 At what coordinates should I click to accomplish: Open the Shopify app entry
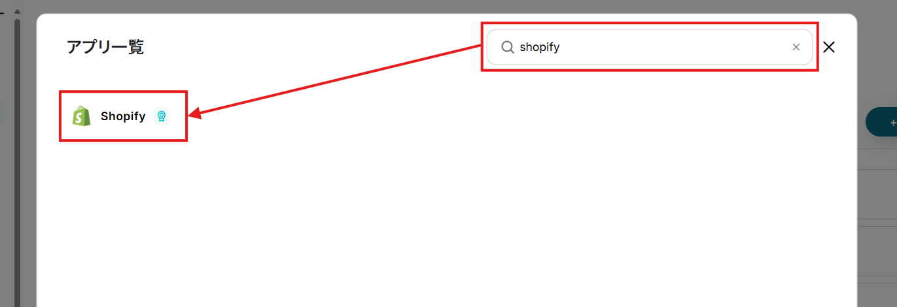point(123,116)
